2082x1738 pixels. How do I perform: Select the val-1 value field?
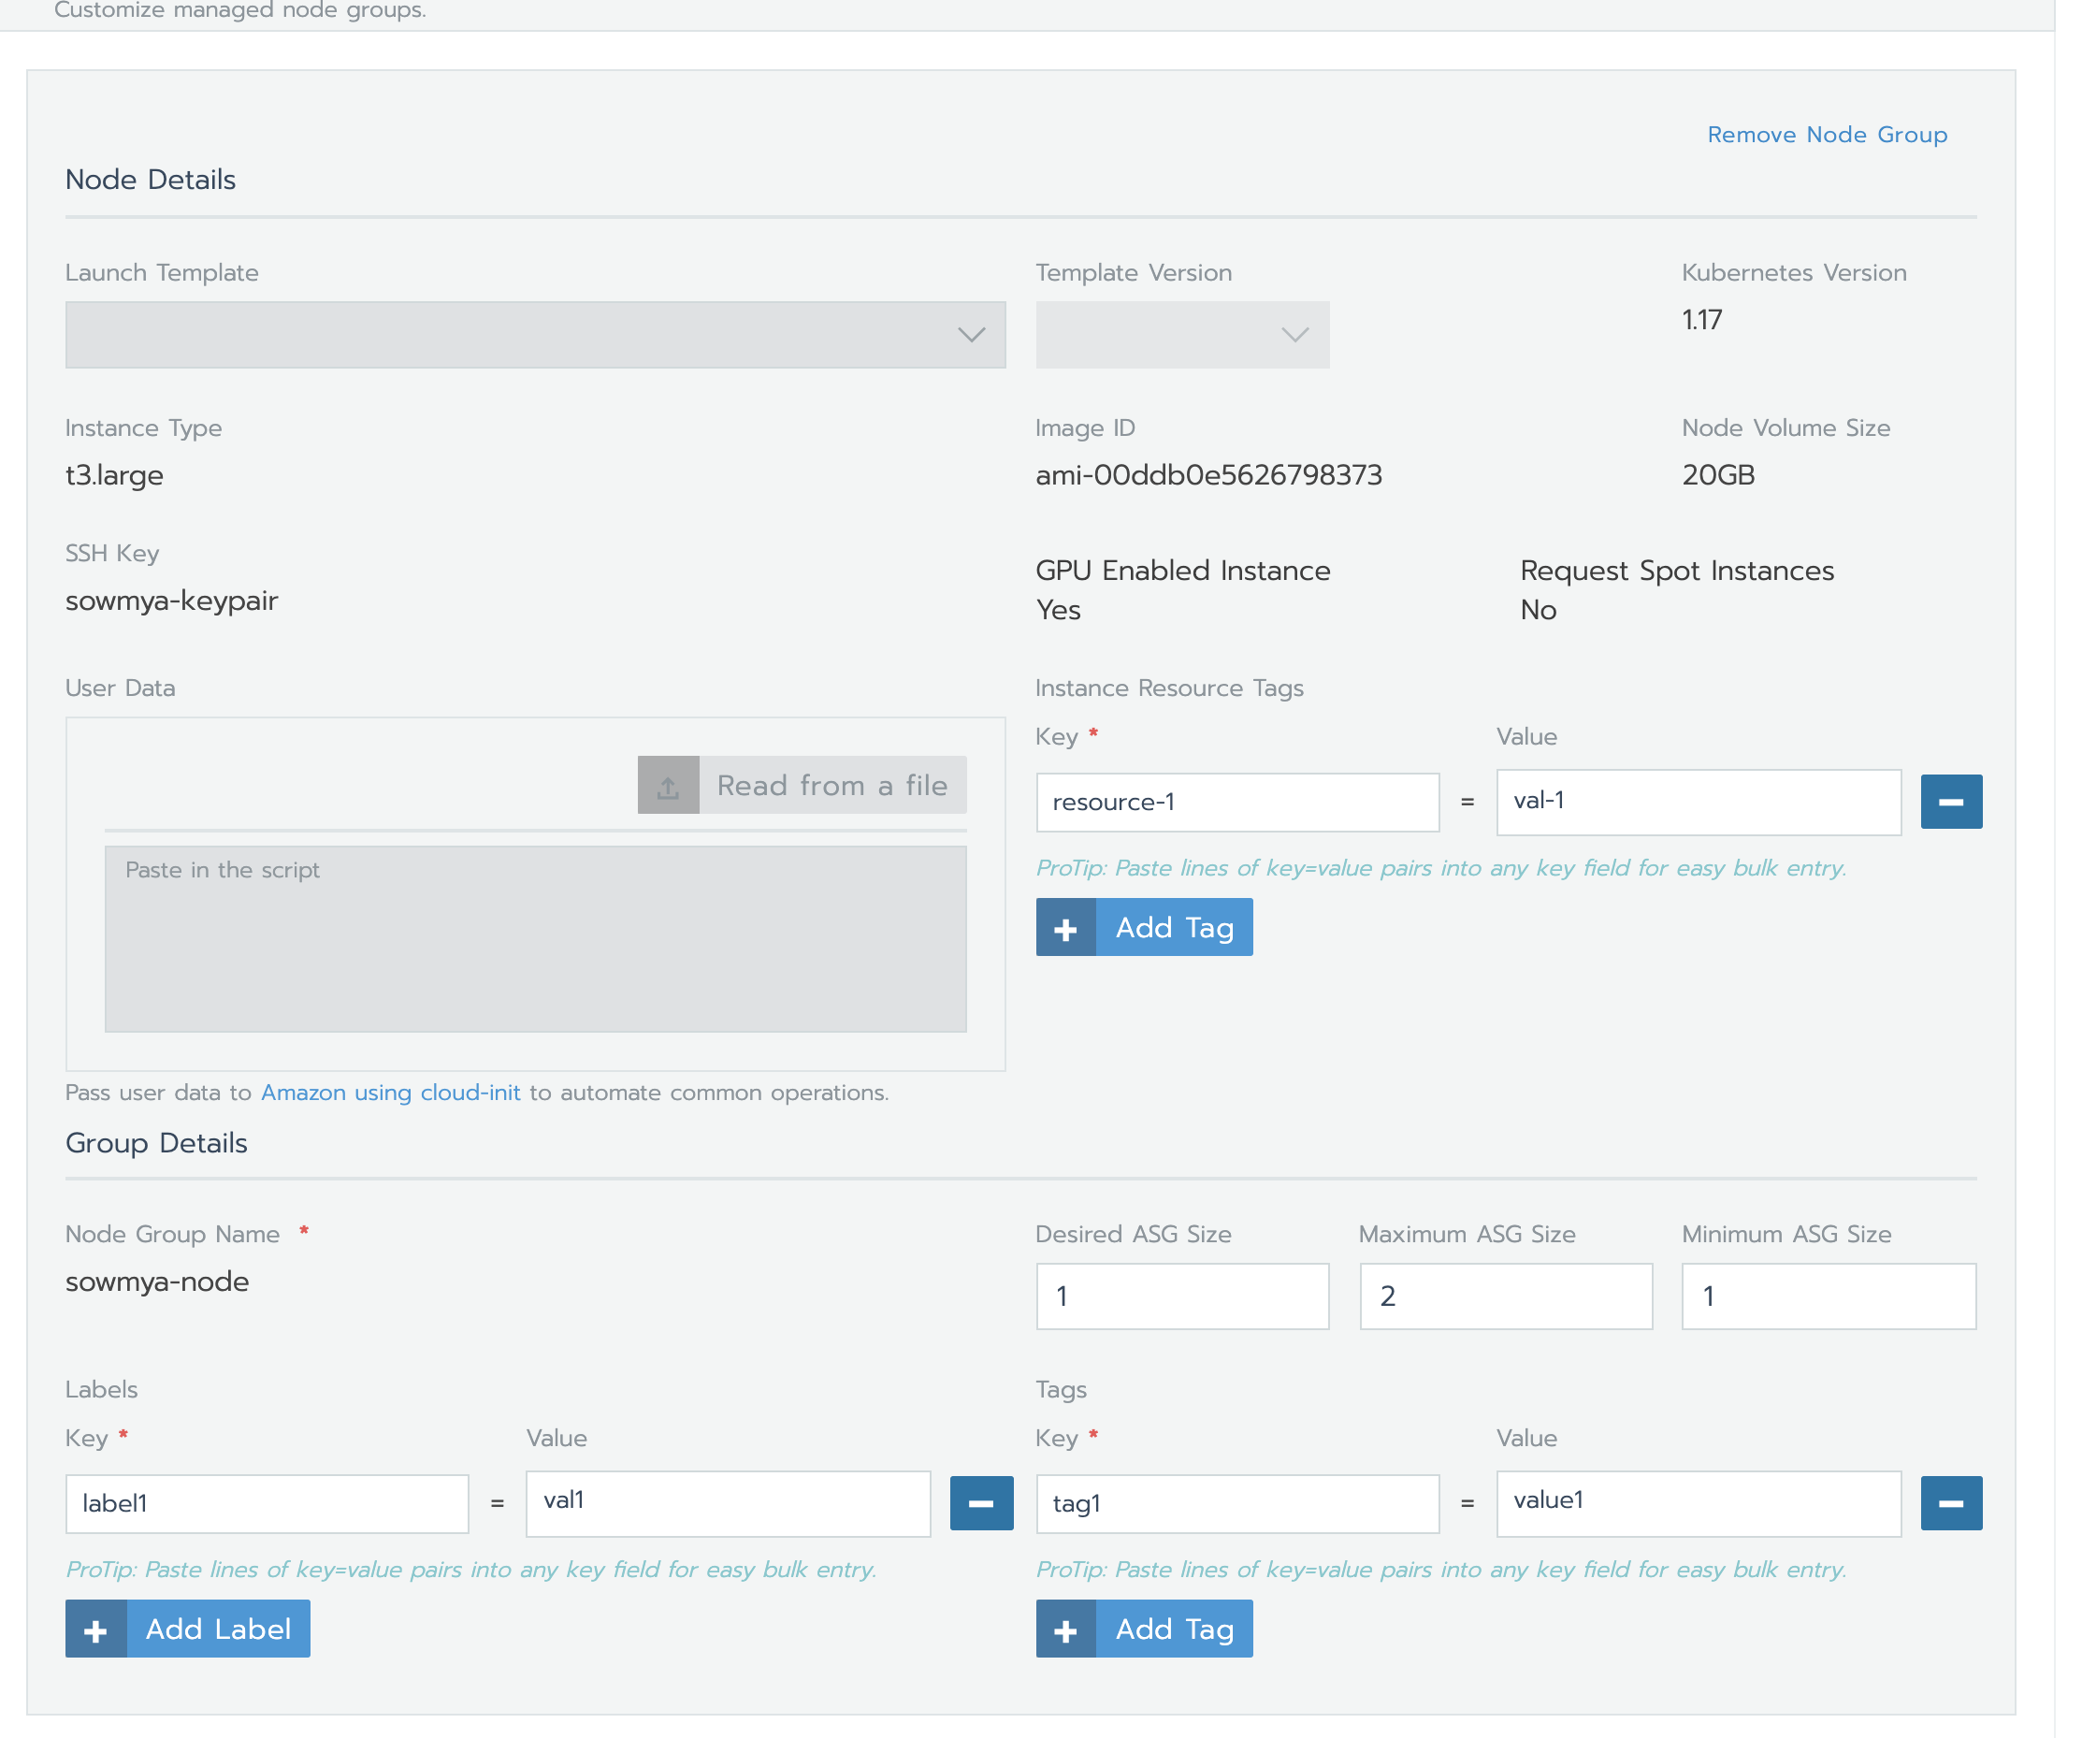pos(1698,801)
